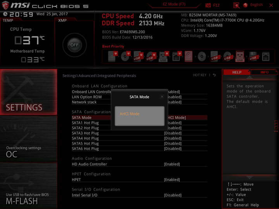Open the HD Audio Controller [Enabled] value

tap(172, 164)
